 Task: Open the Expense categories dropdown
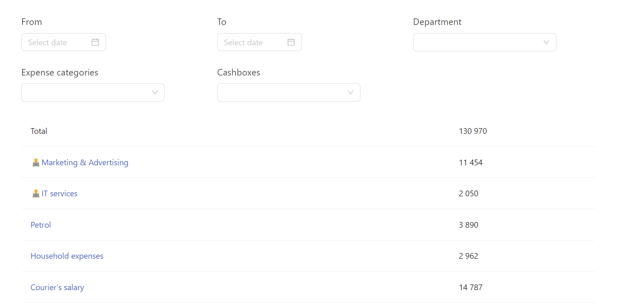pyautogui.click(x=92, y=92)
